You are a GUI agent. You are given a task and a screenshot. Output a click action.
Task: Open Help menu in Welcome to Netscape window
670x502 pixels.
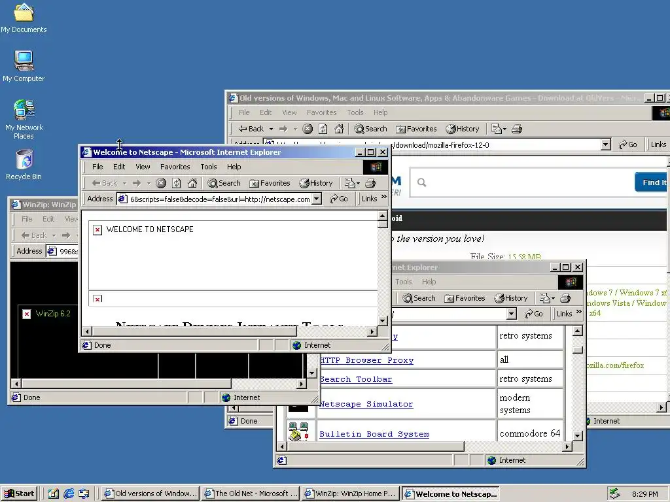point(234,167)
